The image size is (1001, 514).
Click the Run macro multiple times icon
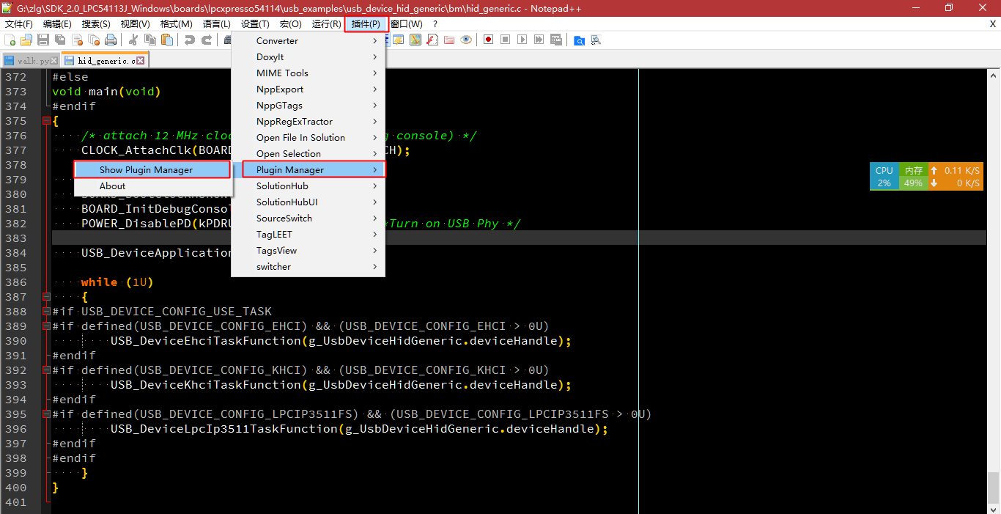tap(539, 40)
